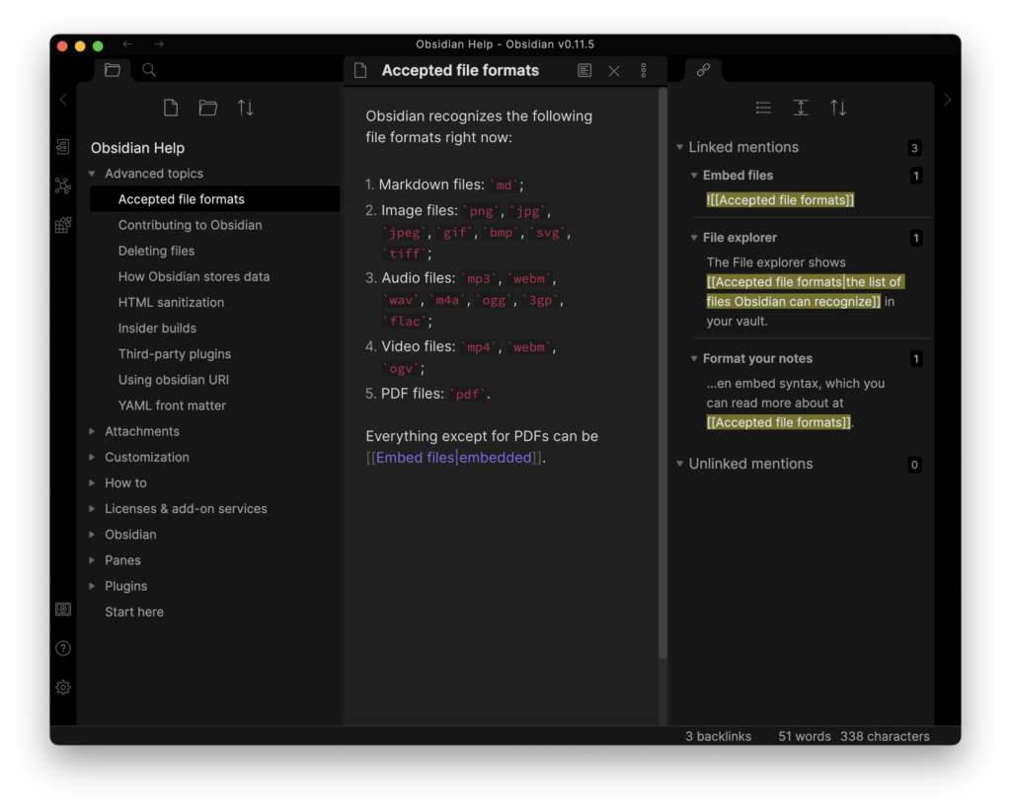Open more options for the note

[644, 71]
